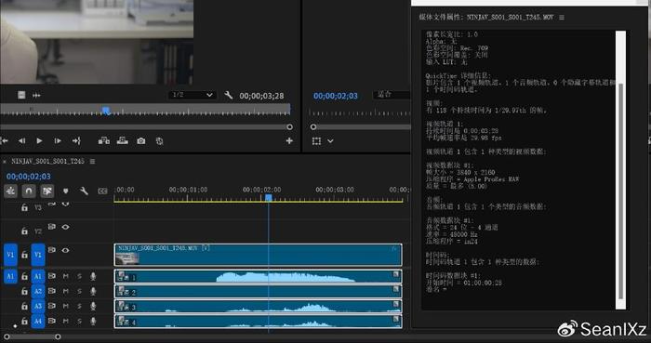The height and width of the screenshot is (343, 651).
Task: Toggle lock on track V3
Action: tap(24, 207)
